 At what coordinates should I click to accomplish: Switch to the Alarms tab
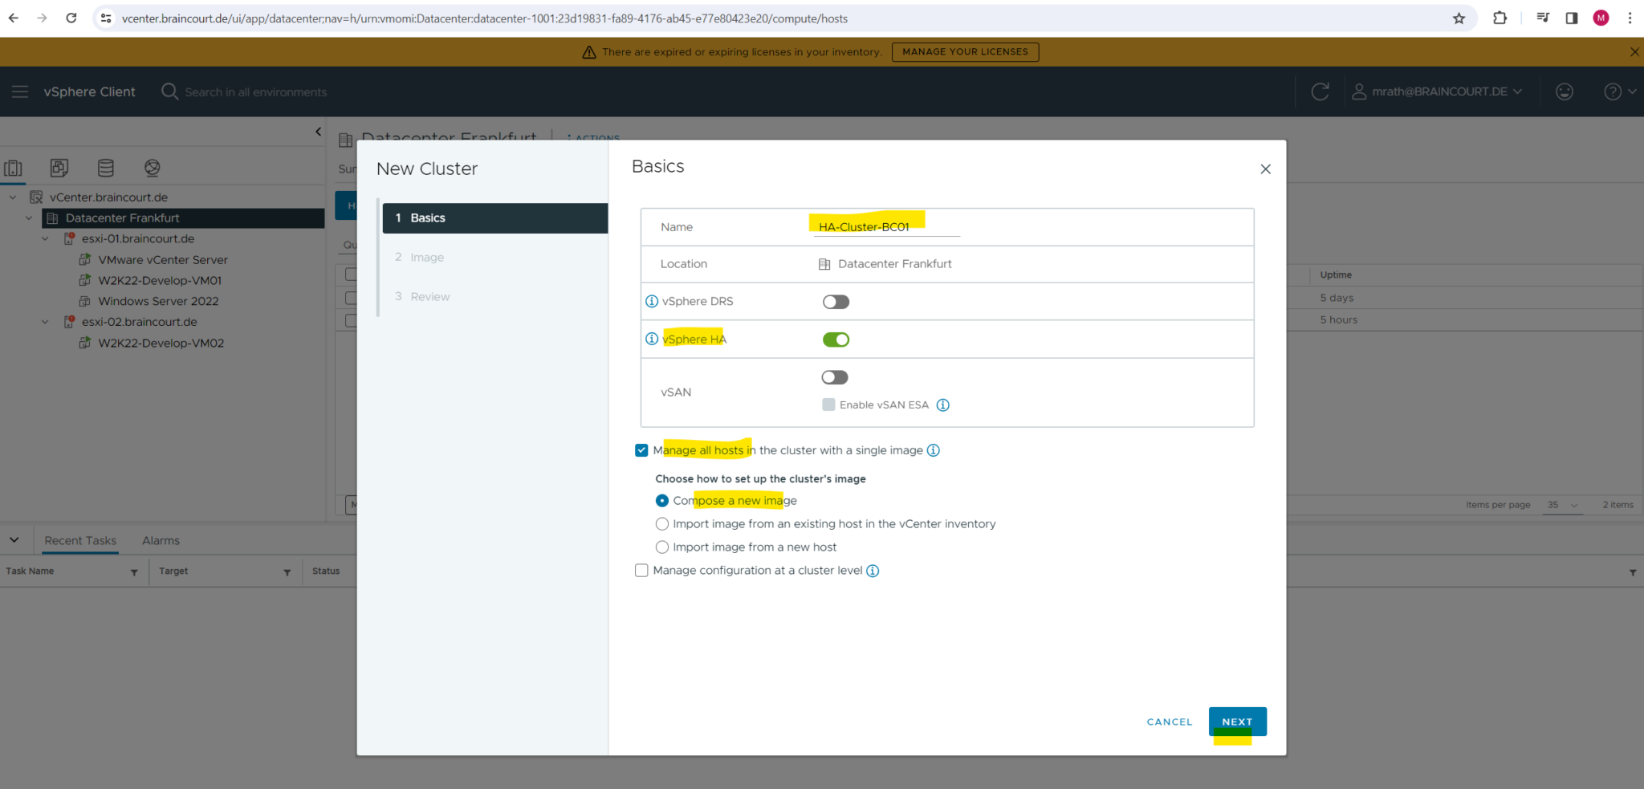[x=161, y=540]
